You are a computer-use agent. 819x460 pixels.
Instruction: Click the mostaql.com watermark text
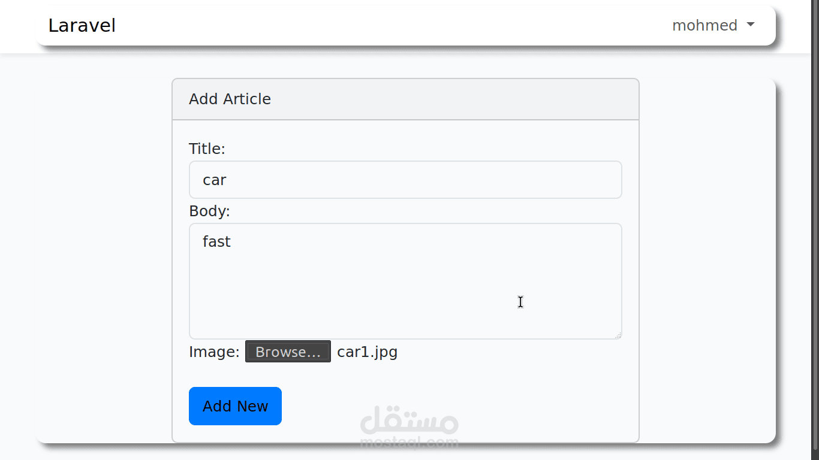(409, 443)
